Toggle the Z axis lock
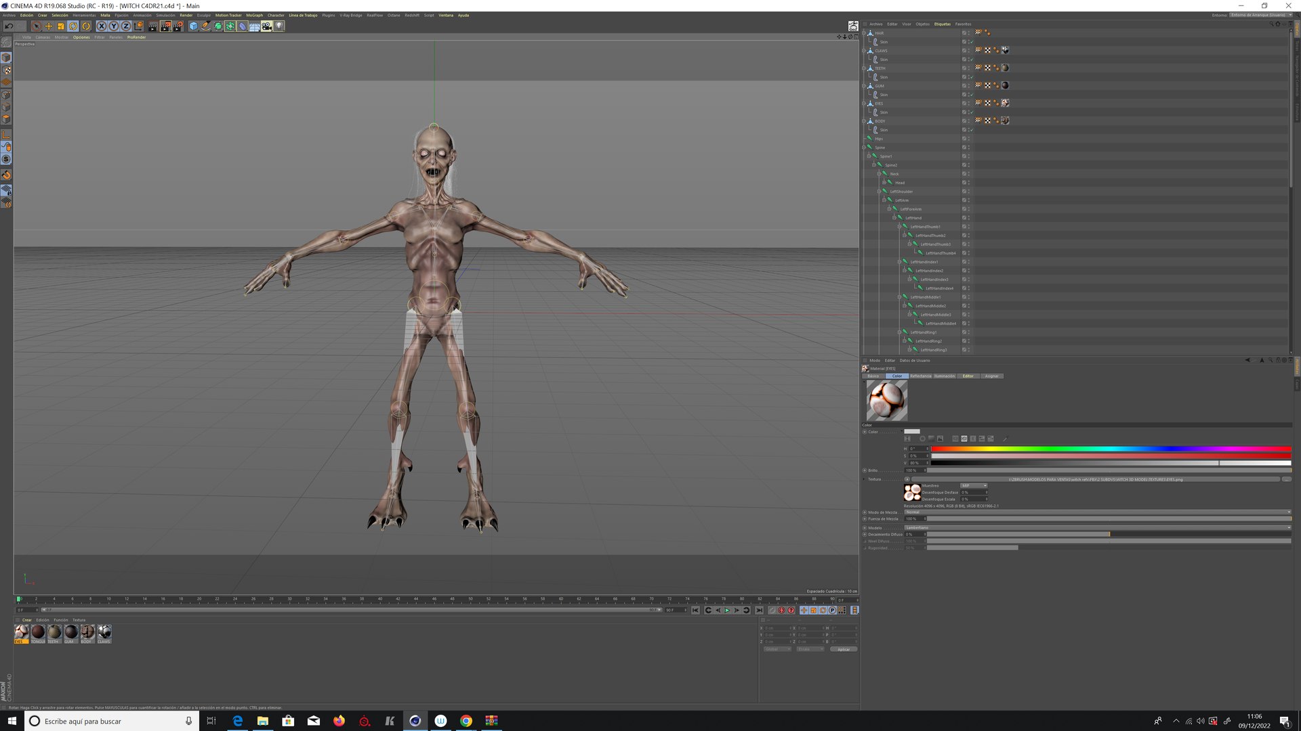 pyautogui.click(x=126, y=26)
